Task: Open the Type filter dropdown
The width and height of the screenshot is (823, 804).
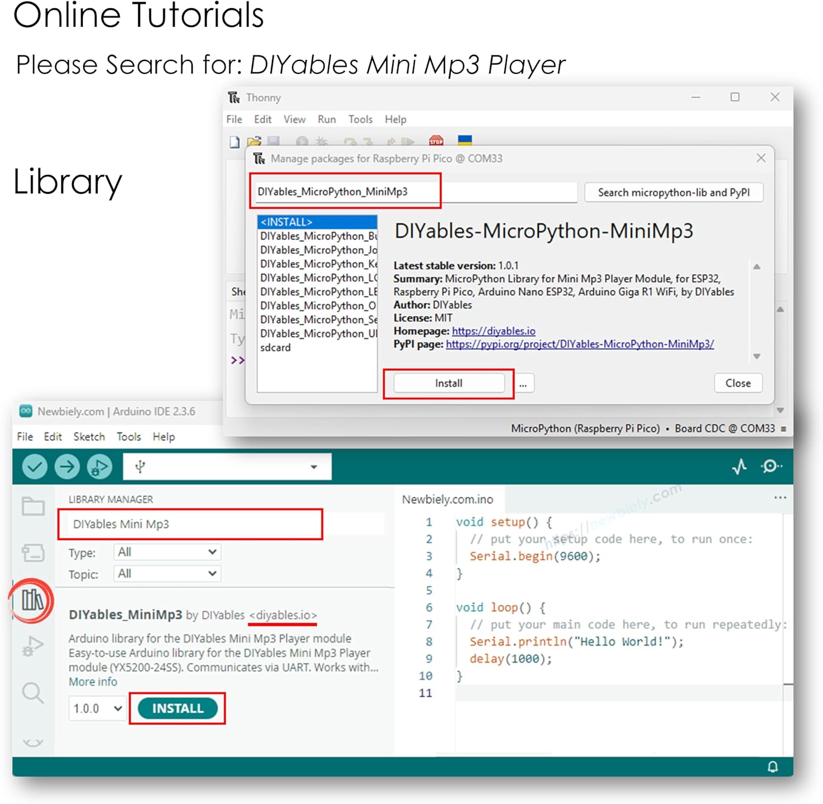Action: 167,552
